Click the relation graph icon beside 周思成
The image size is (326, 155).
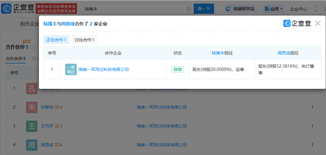(x=57, y=145)
